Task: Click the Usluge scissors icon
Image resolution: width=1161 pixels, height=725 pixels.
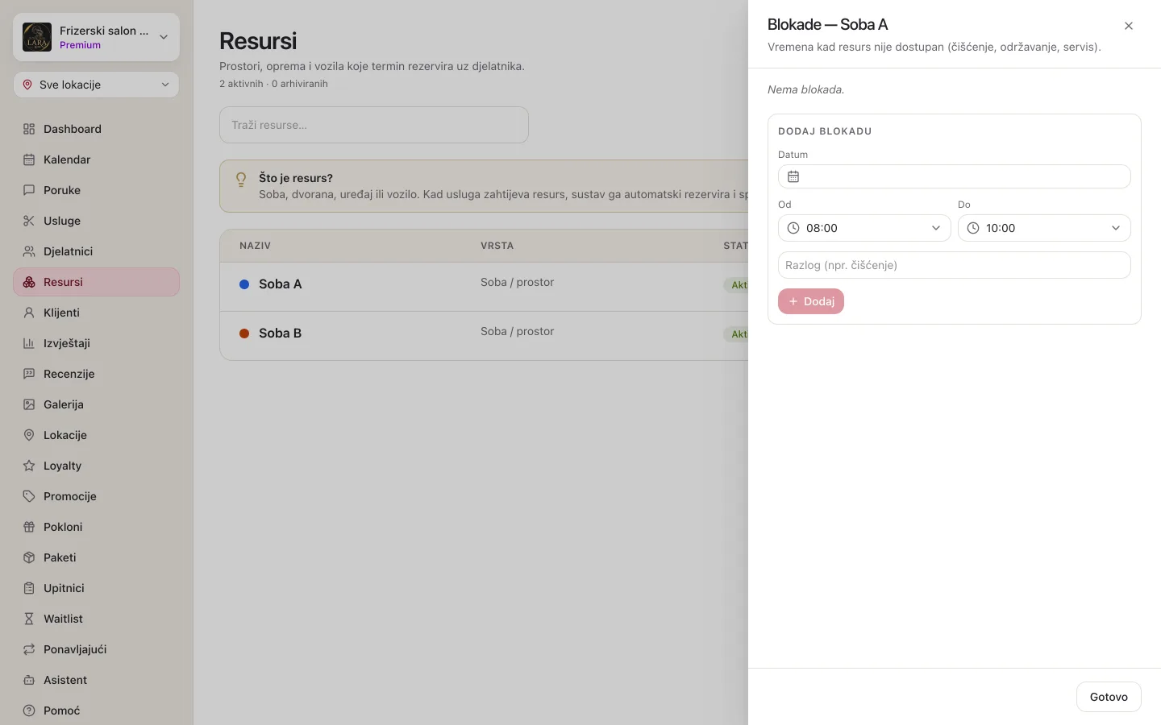Action: coord(29,221)
